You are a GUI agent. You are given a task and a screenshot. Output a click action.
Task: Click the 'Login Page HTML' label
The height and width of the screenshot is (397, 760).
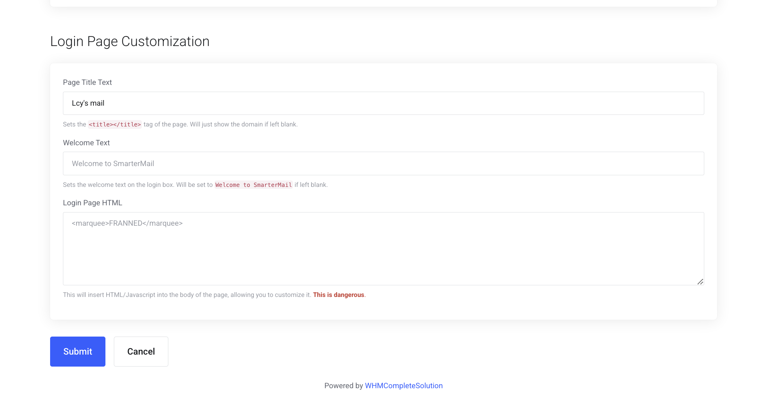coord(93,203)
